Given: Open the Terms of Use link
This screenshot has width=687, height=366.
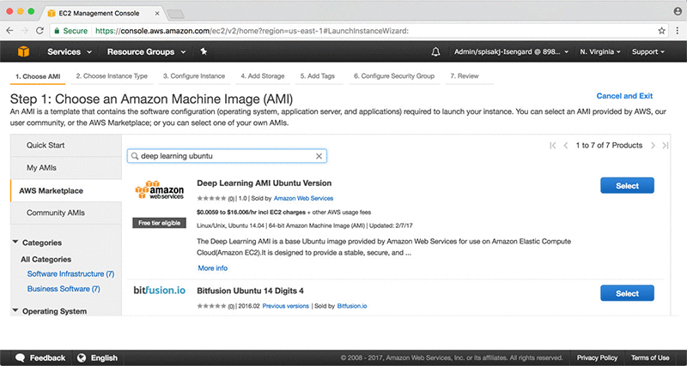Looking at the screenshot, I should [x=650, y=357].
